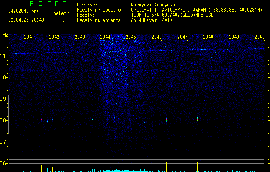Click time marker 2049
The width and height of the screenshot is (270, 172).
tap(234, 37)
